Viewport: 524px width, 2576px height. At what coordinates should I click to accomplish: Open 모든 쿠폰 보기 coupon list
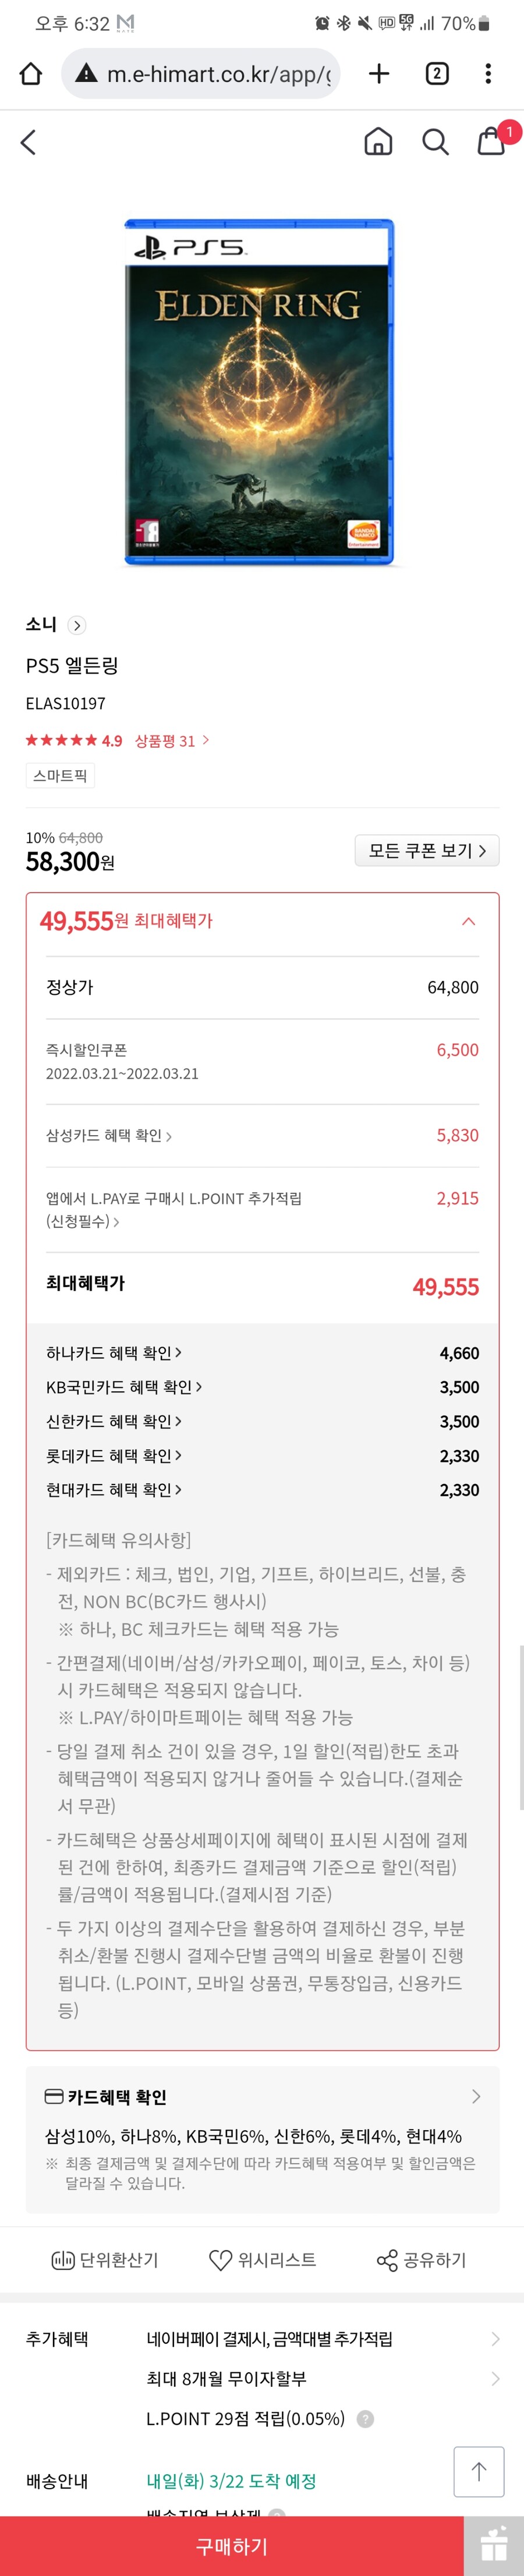click(x=427, y=851)
